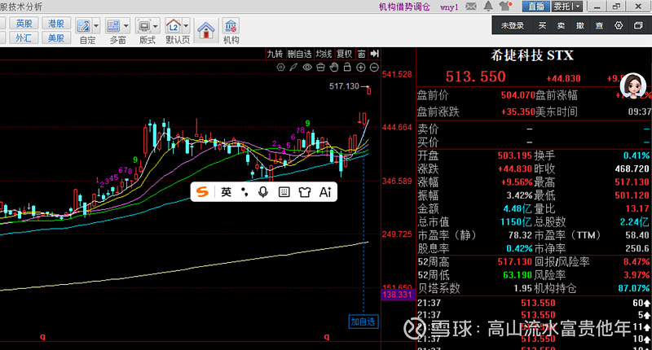Click 未登录 login status
This screenshot has height=350, width=652.
[x=513, y=26]
